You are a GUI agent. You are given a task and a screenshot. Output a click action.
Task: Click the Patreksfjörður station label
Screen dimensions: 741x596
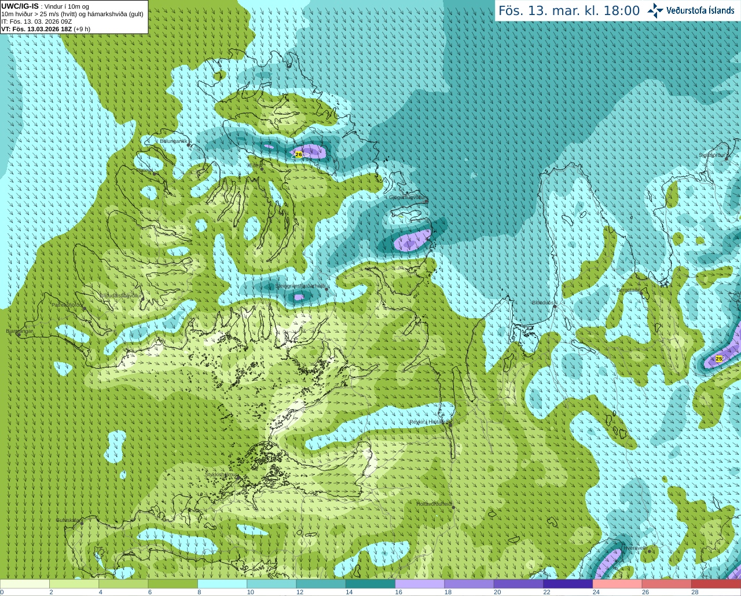pos(67,304)
